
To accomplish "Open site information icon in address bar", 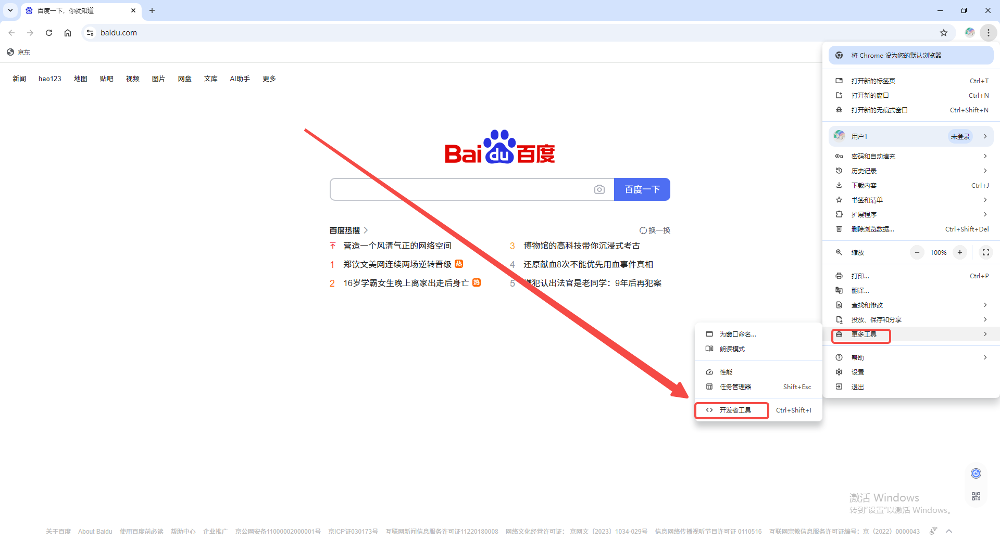I will (90, 33).
